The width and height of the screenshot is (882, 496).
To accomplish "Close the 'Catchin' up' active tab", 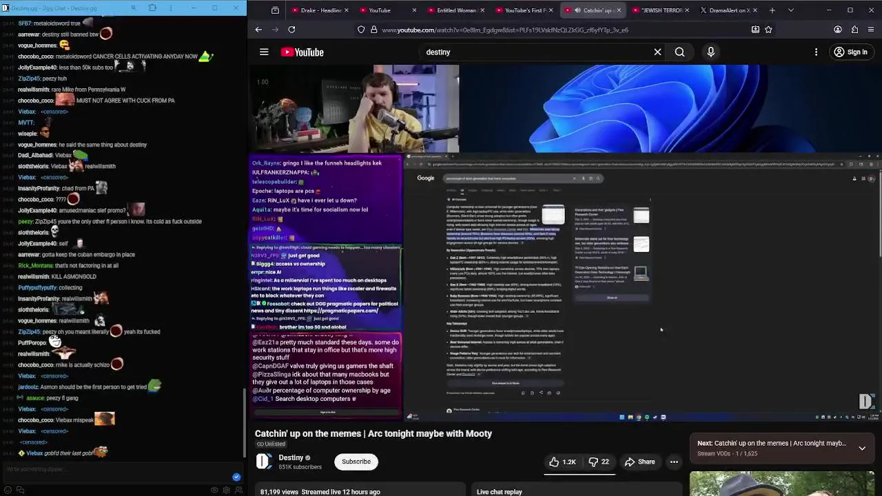I will 618,10.
